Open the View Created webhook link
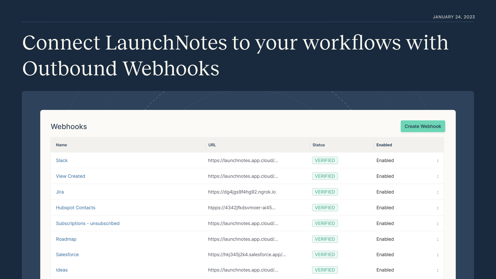This screenshot has height=279, width=496. (x=70, y=176)
